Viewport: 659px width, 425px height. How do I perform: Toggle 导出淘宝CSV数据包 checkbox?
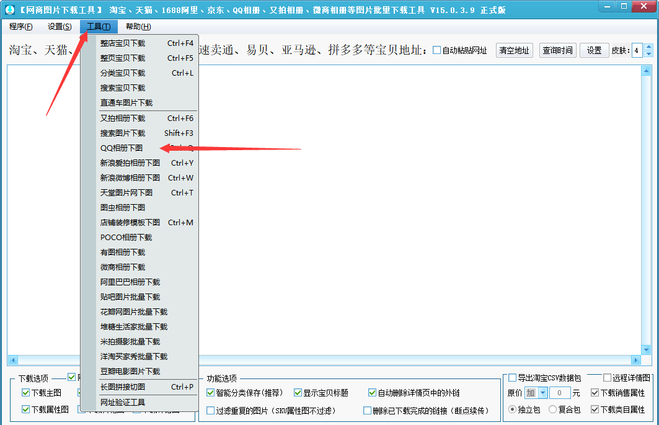[512, 377]
